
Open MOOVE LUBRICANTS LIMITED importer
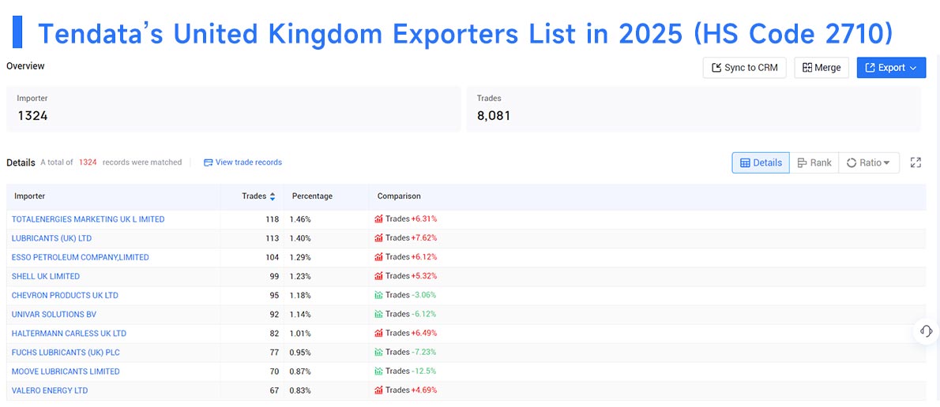pyautogui.click(x=66, y=372)
